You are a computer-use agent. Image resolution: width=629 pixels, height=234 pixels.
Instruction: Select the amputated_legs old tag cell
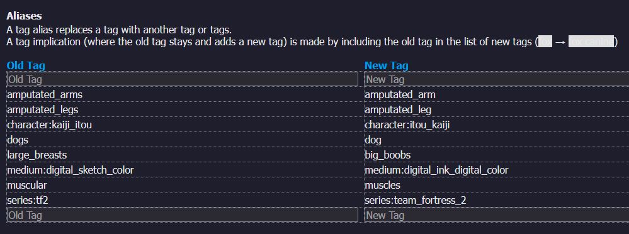pyautogui.click(x=185, y=109)
